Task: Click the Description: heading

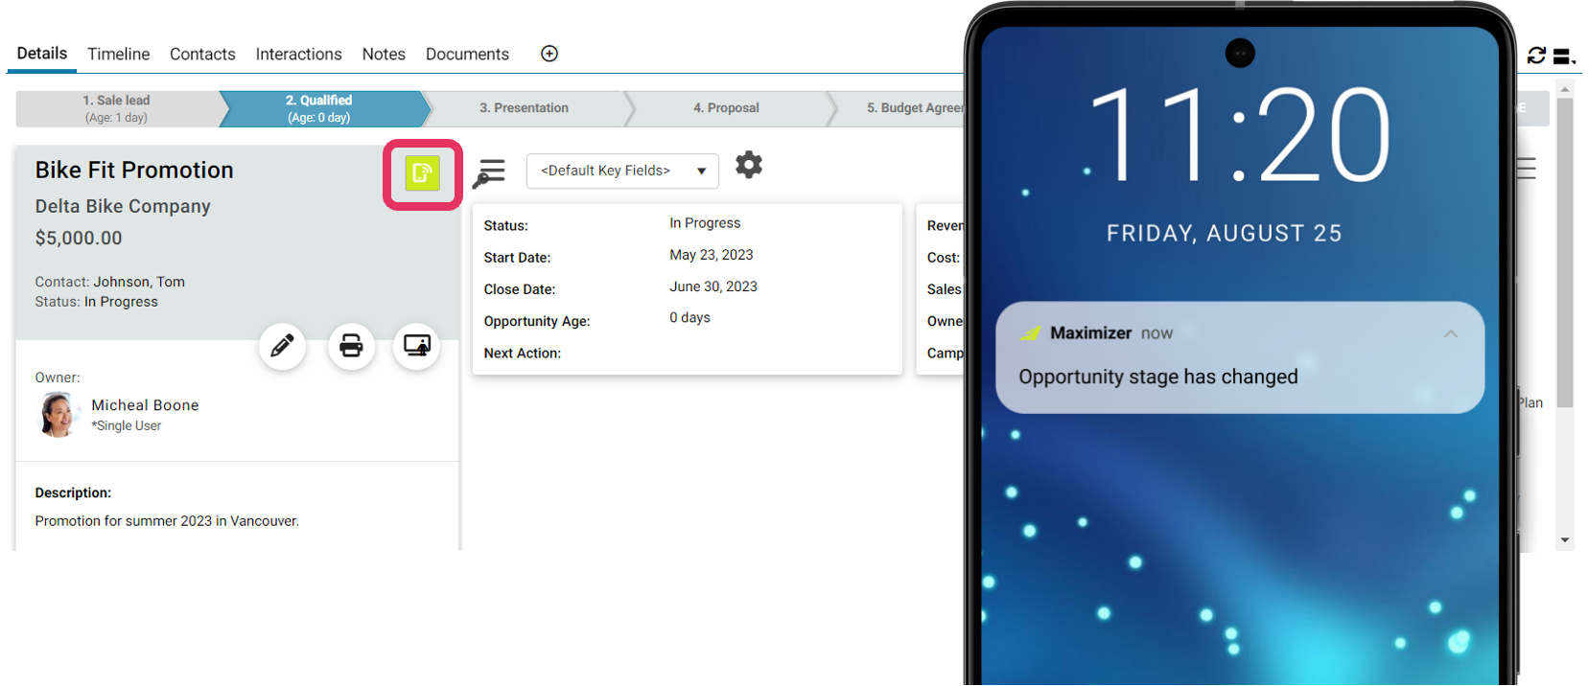Action: [x=73, y=492]
